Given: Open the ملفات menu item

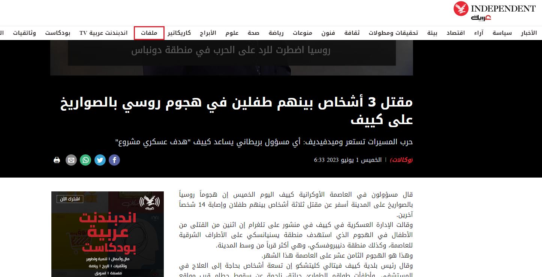Looking at the screenshot, I should pyautogui.click(x=149, y=33).
